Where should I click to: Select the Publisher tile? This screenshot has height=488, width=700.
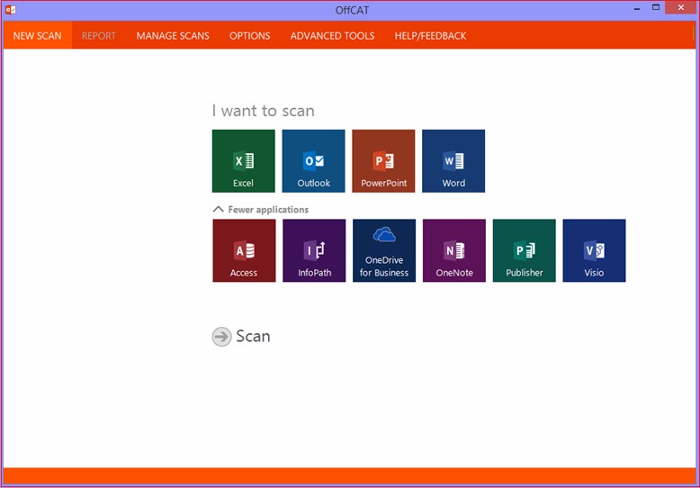525,250
